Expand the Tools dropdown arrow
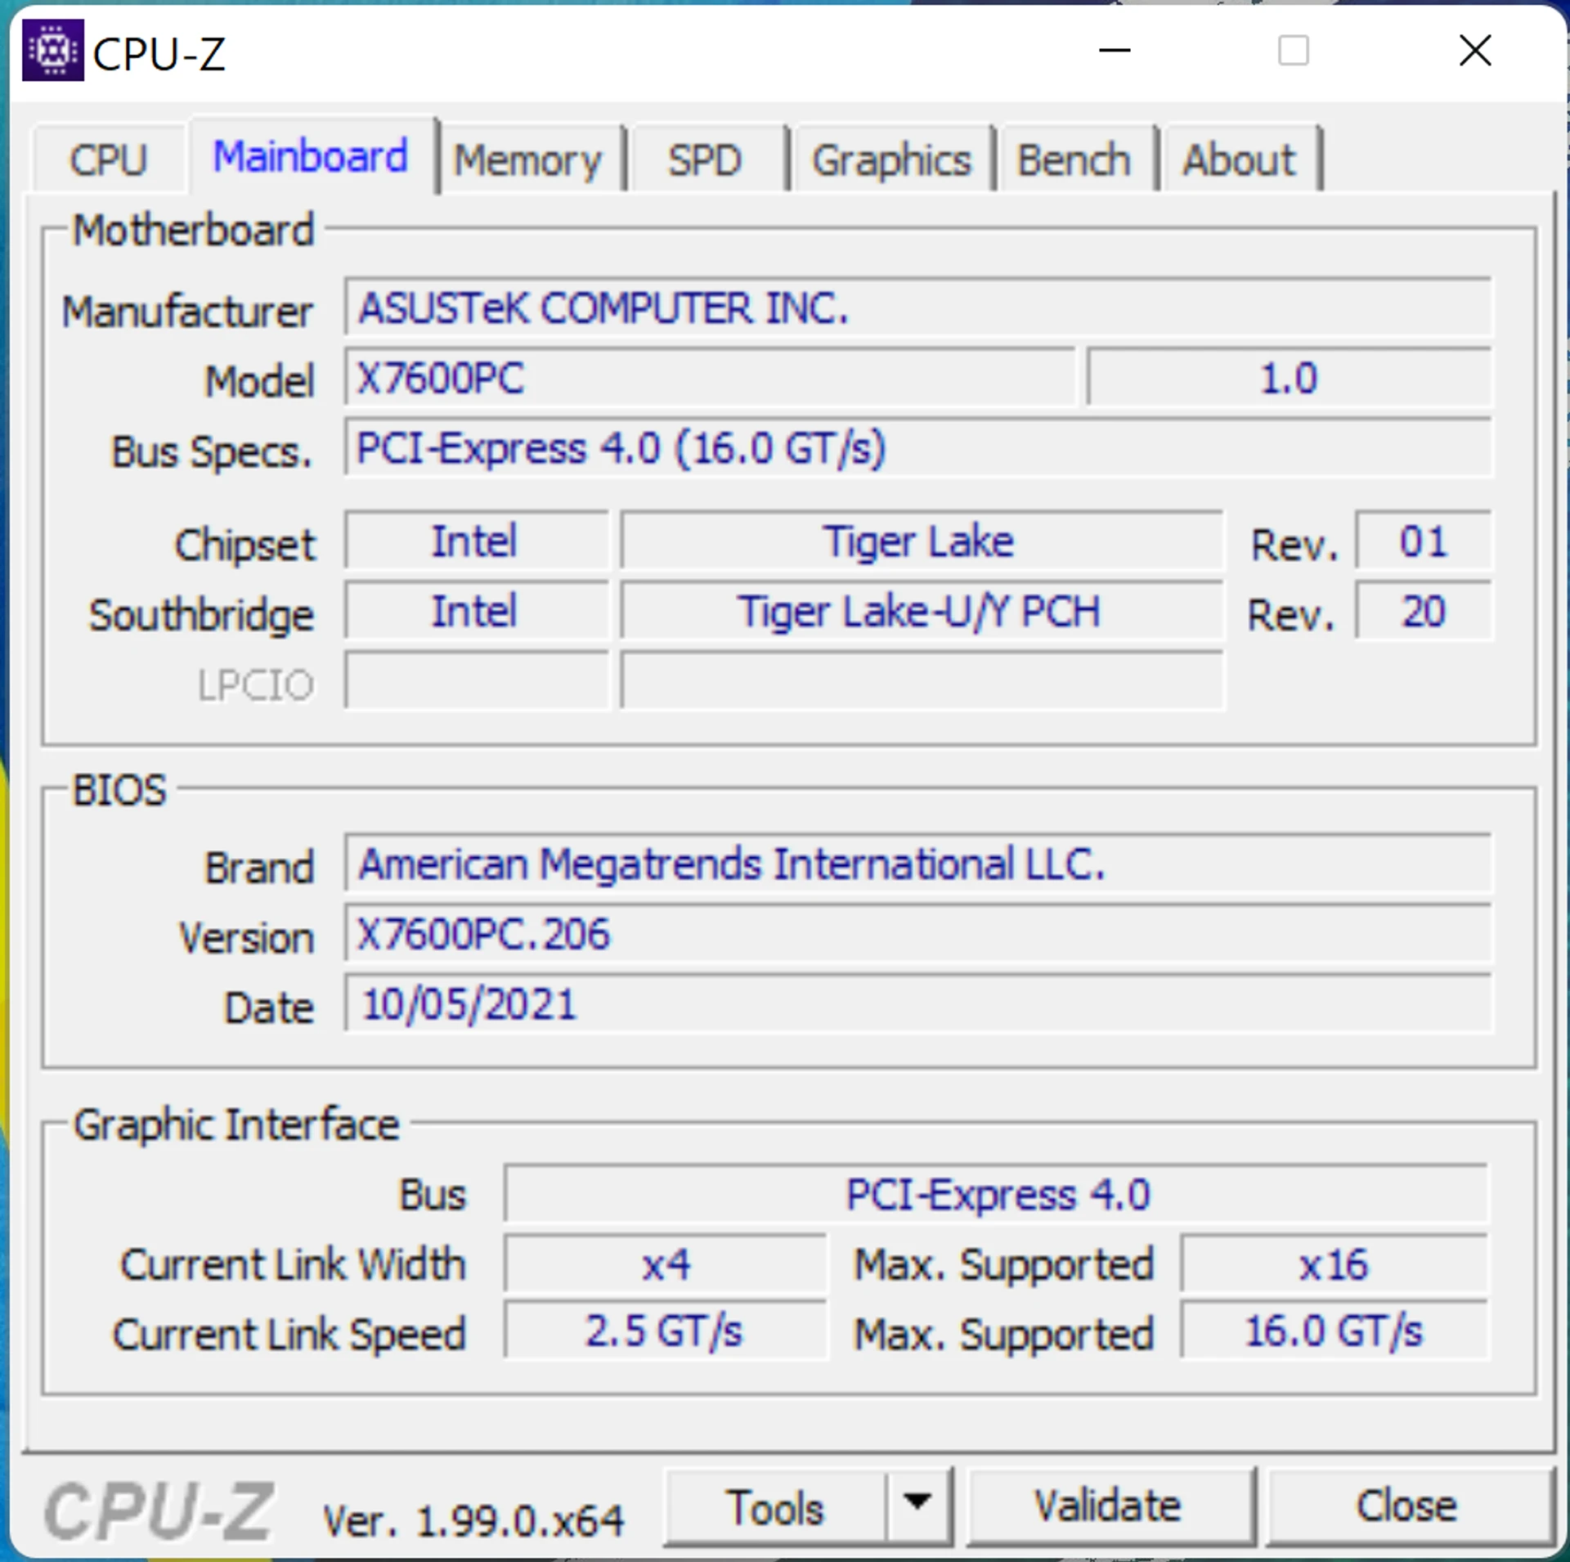 click(x=917, y=1506)
